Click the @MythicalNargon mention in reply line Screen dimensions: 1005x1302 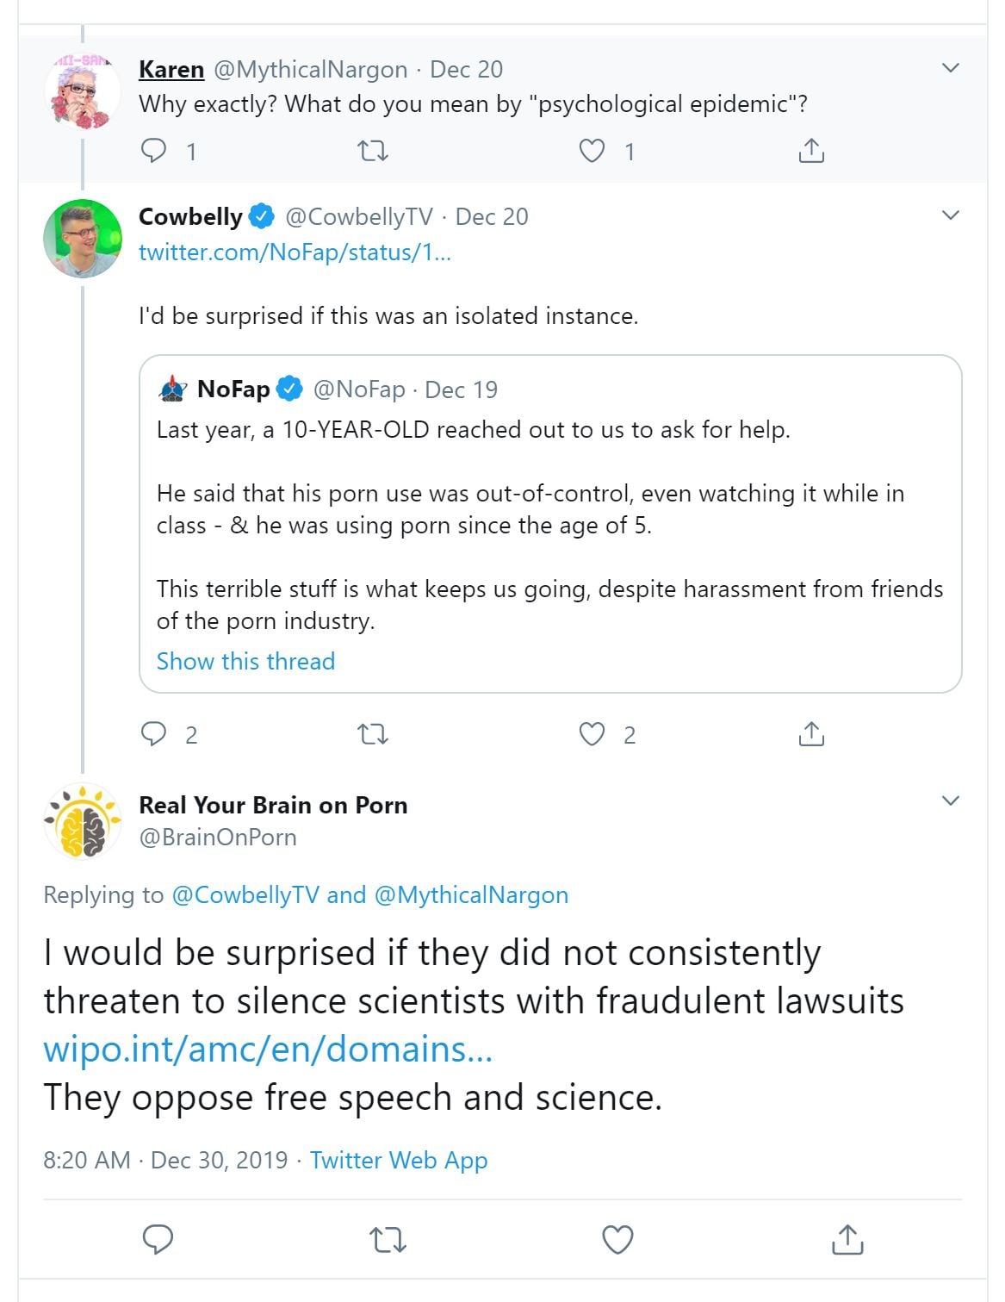click(471, 895)
